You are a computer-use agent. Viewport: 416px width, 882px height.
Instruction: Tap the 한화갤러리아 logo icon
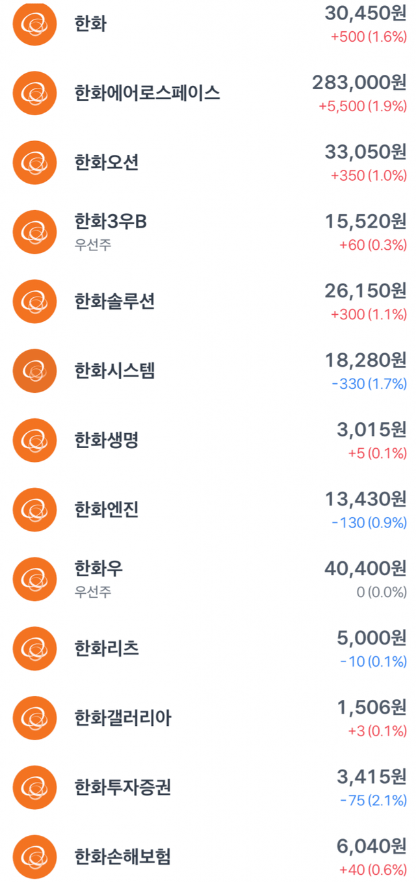(34, 718)
